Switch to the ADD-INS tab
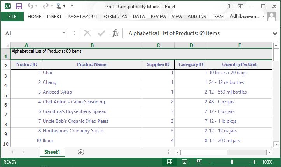This screenshot has width=281, height=167. coord(197,16)
